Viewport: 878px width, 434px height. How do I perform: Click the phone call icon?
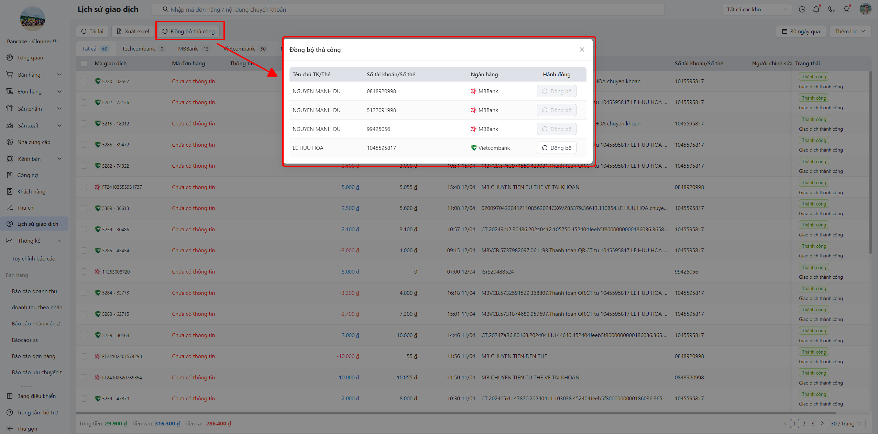click(x=831, y=10)
